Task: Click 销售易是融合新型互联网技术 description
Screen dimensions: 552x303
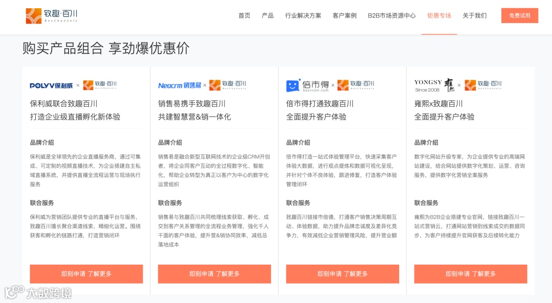Action: click(214, 170)
